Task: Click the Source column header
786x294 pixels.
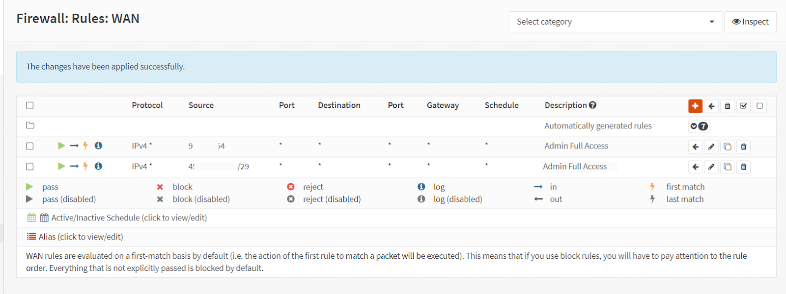Action: point(201,105)
